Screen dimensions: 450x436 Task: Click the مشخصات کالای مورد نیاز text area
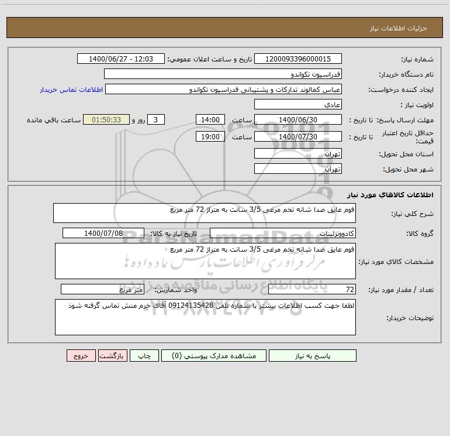coord(205,261)
